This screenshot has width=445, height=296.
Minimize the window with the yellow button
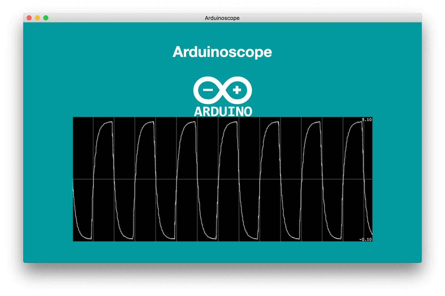(37, 18)
